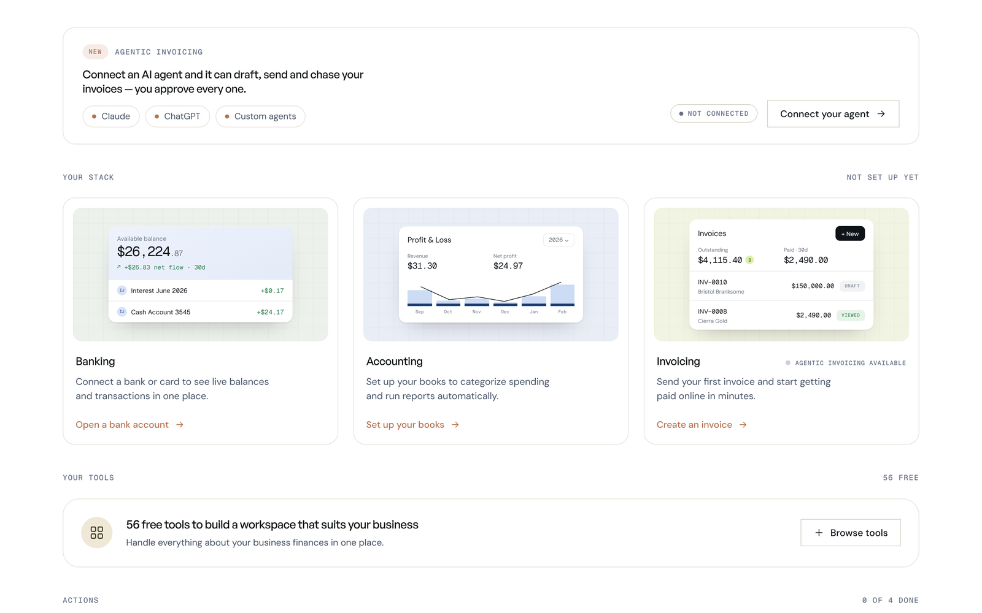982x613 pixels.
Task: Click the grid tools icon beside 56 free tools
Action: [97, 533]
